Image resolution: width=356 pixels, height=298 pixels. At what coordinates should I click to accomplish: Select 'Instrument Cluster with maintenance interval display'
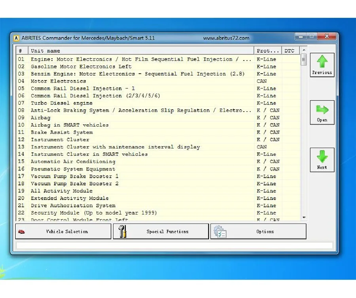[x=158, y=147]
